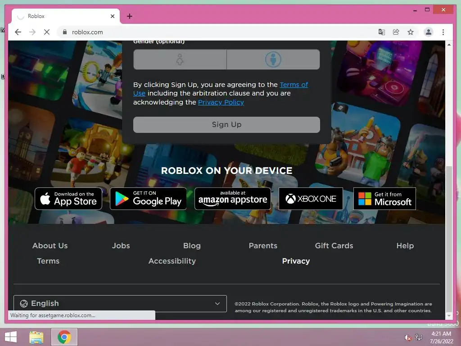461x346 pixels.
Task: Click the browser forward arrow
Action: [32, 32]
